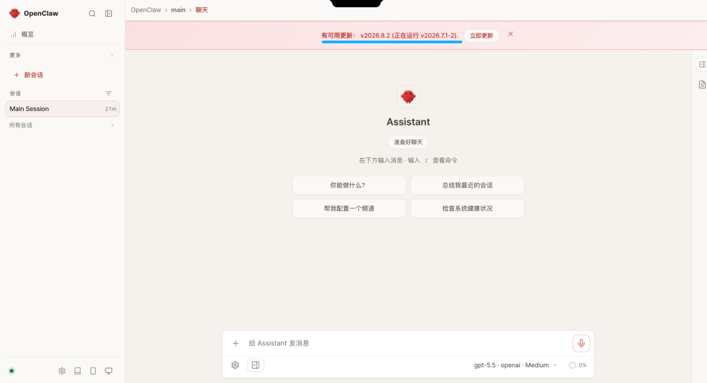Click the desktop monitor icon in sidebar footer
This screenshot has width=707, height=383.
tap(109, 371)
